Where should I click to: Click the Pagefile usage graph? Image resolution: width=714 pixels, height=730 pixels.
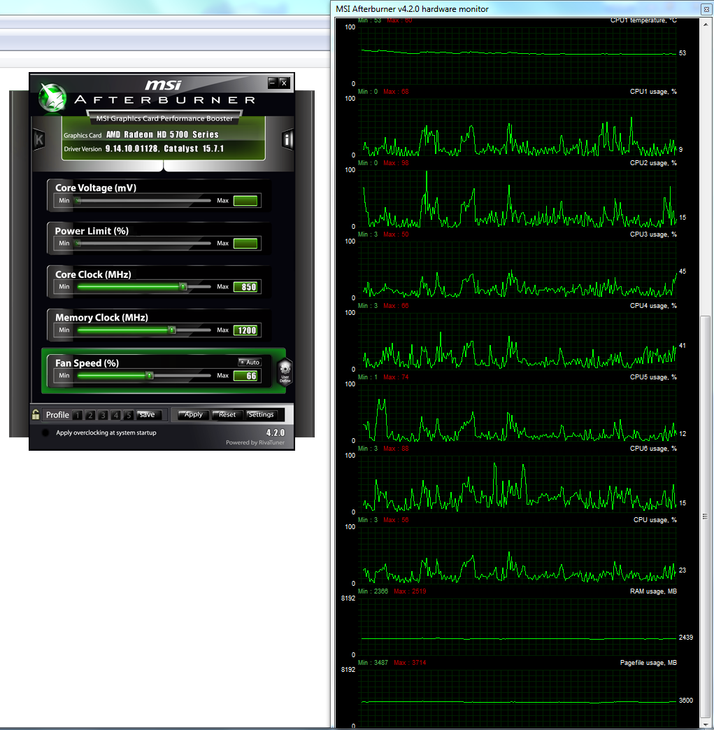[x=517, y=698]
